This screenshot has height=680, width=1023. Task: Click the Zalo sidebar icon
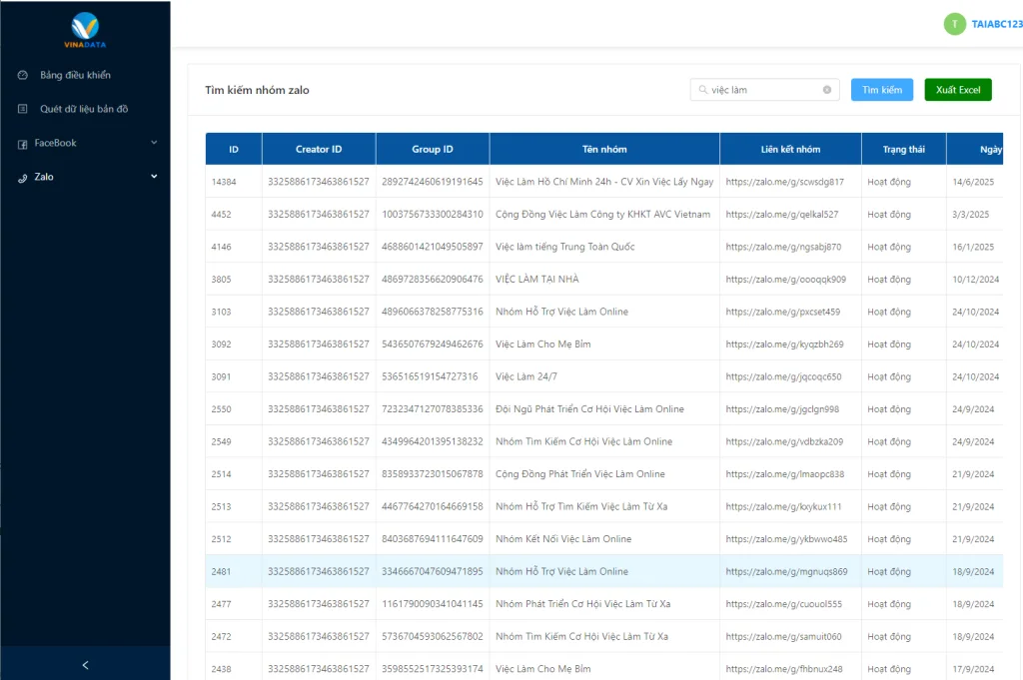(x=23, y=178)
